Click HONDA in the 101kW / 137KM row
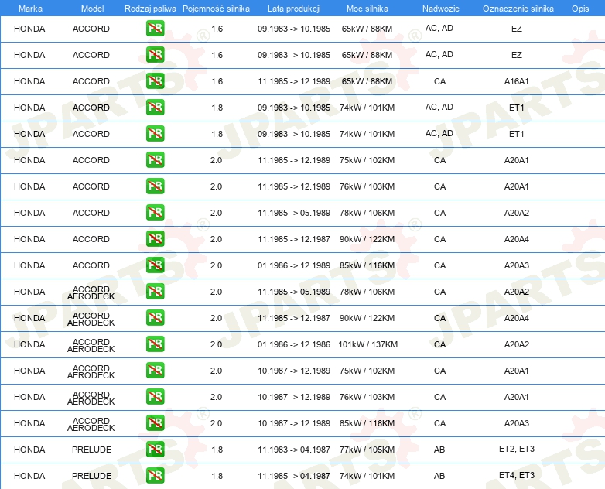Screen dimensions: 605x489 point(29,344)
